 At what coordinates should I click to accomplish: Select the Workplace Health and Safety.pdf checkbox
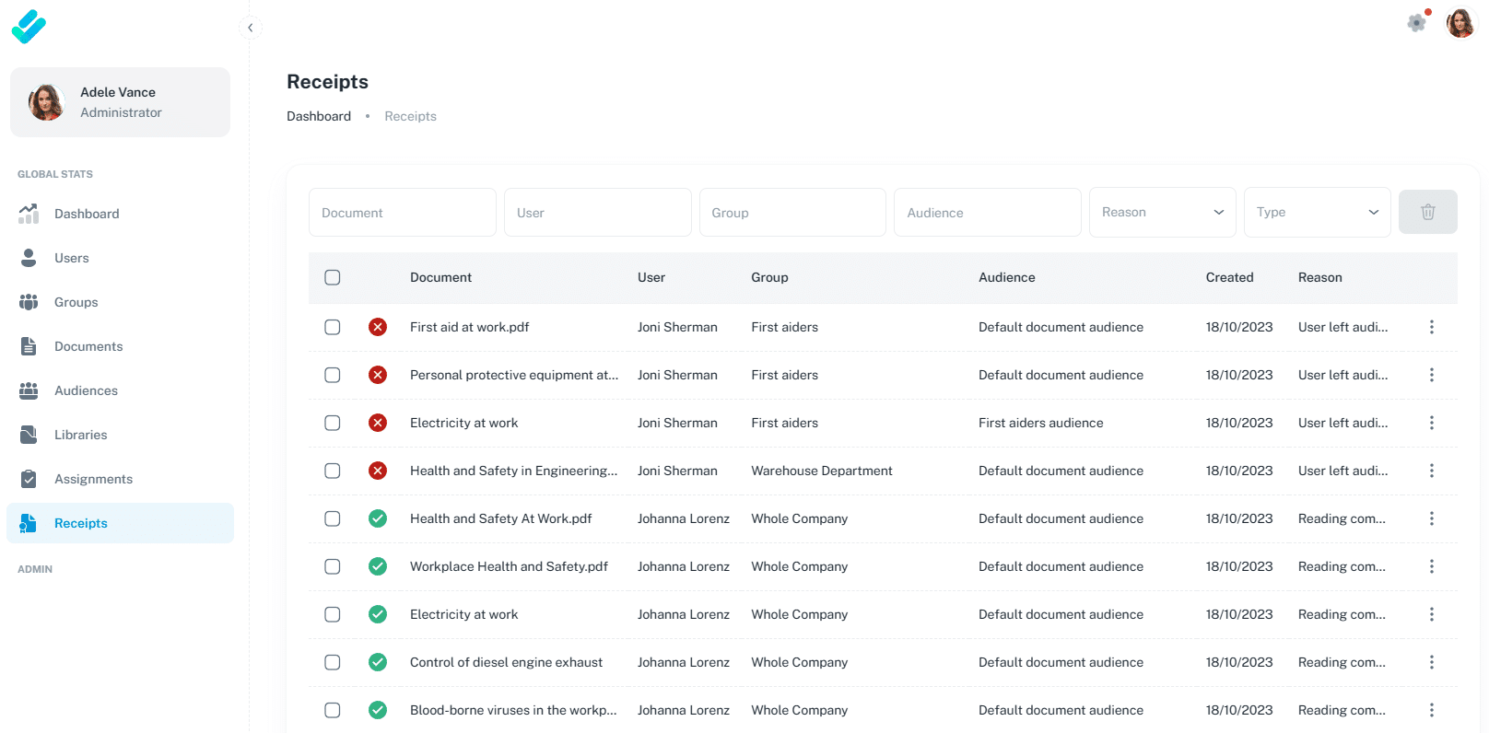click(333, 566)
